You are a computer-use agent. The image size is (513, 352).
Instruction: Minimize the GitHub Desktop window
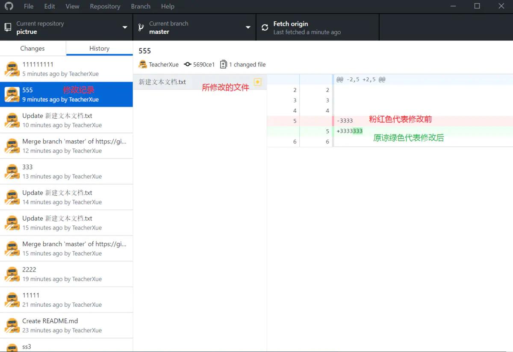pyautogui.click(x=452, y=6)
